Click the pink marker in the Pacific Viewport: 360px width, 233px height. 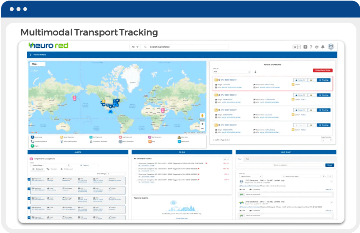pyautogui.click(x=75, y=98)
